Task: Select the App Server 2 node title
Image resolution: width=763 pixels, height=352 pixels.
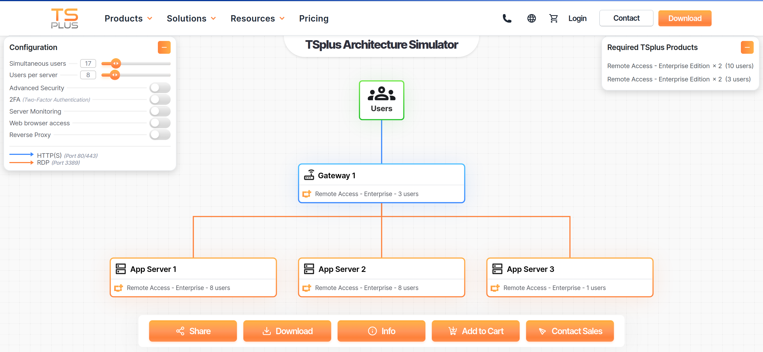Action: 342,269
